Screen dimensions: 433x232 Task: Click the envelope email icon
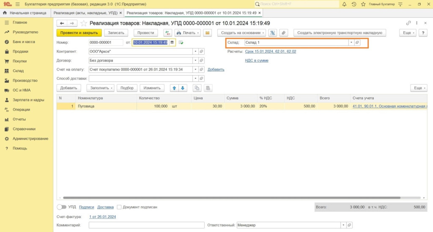207,33
